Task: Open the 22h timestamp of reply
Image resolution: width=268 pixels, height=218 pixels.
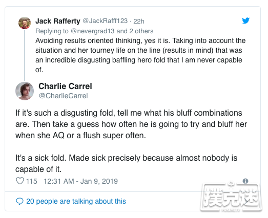Action: [139, 21]
